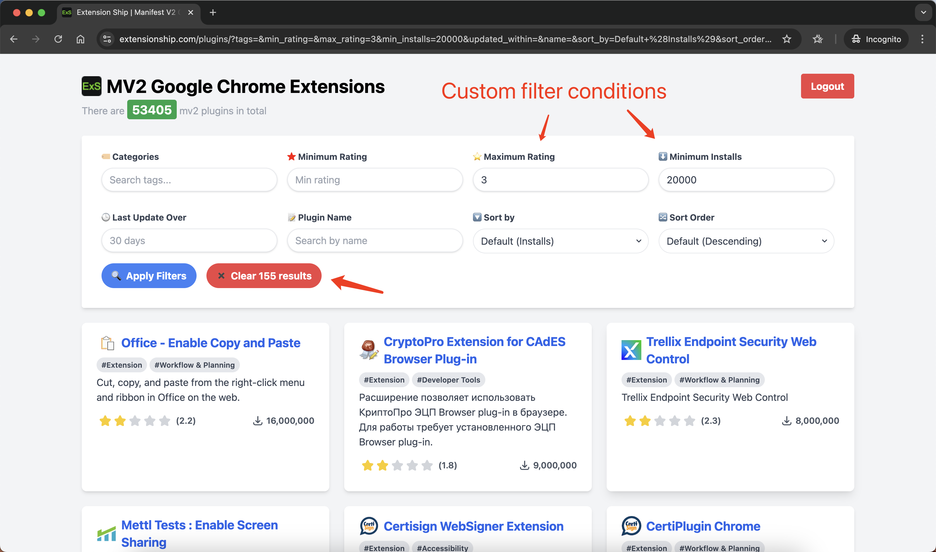936x552 pixels.
Task: Click the 9,000,000 installs count
Action: 554,465
